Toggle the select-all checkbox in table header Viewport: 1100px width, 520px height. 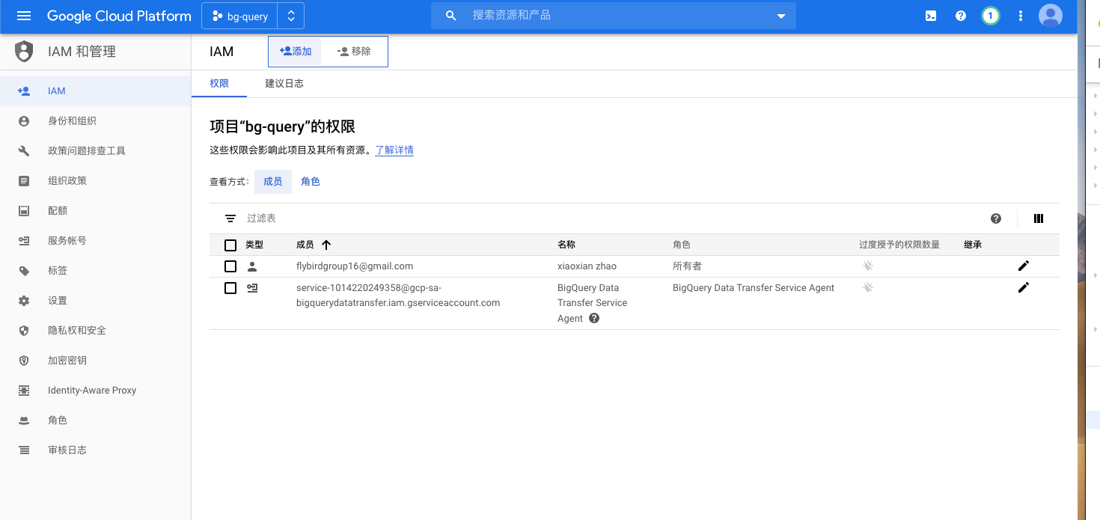[230, 245]
